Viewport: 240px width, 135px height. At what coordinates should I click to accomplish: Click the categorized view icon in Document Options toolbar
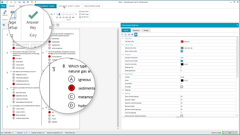(123, 35)
